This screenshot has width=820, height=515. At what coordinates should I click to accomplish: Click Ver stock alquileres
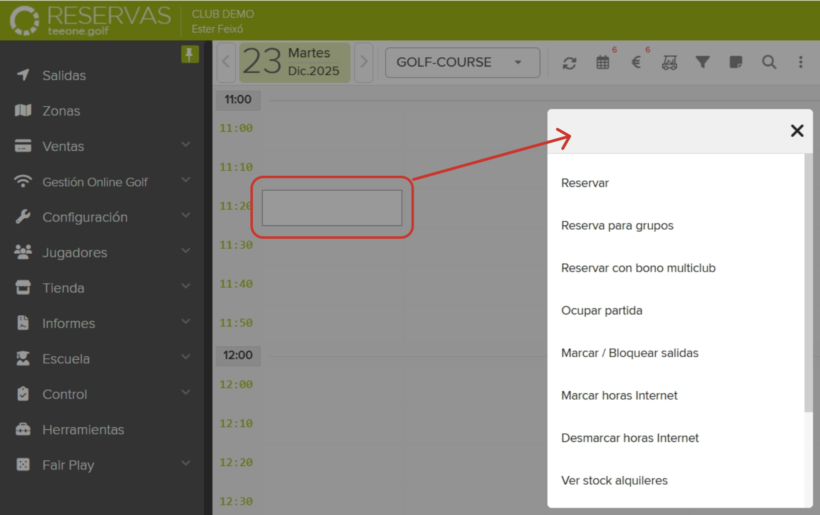(614, 481)
